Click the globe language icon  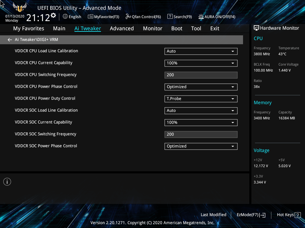click(x=65, y=17)
